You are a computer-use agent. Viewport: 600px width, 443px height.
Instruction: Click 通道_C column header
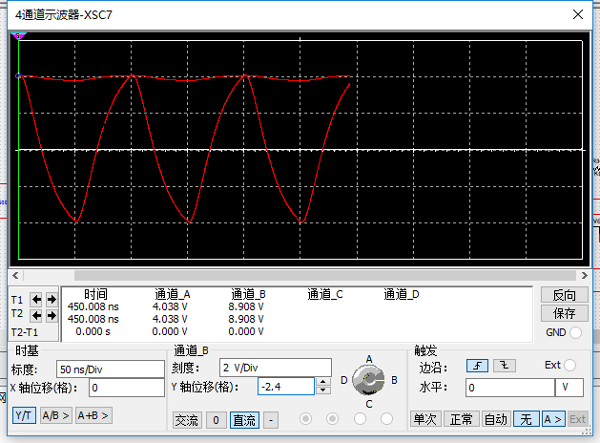325,294
